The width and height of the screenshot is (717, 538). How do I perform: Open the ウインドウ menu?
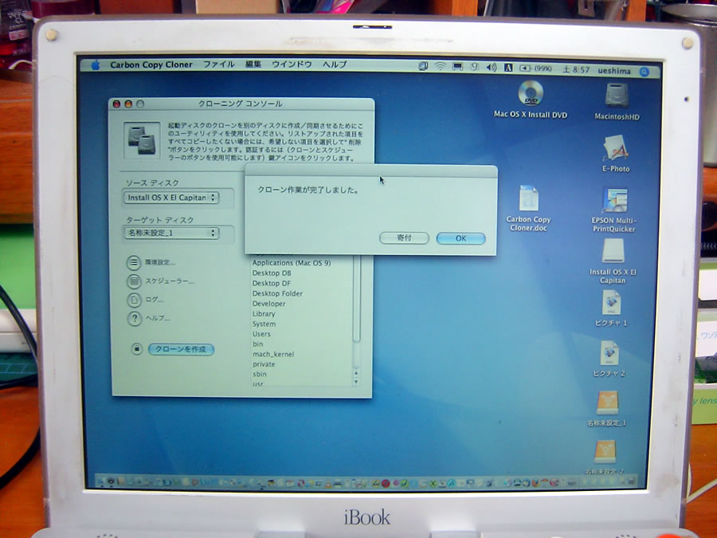(292, 64)
